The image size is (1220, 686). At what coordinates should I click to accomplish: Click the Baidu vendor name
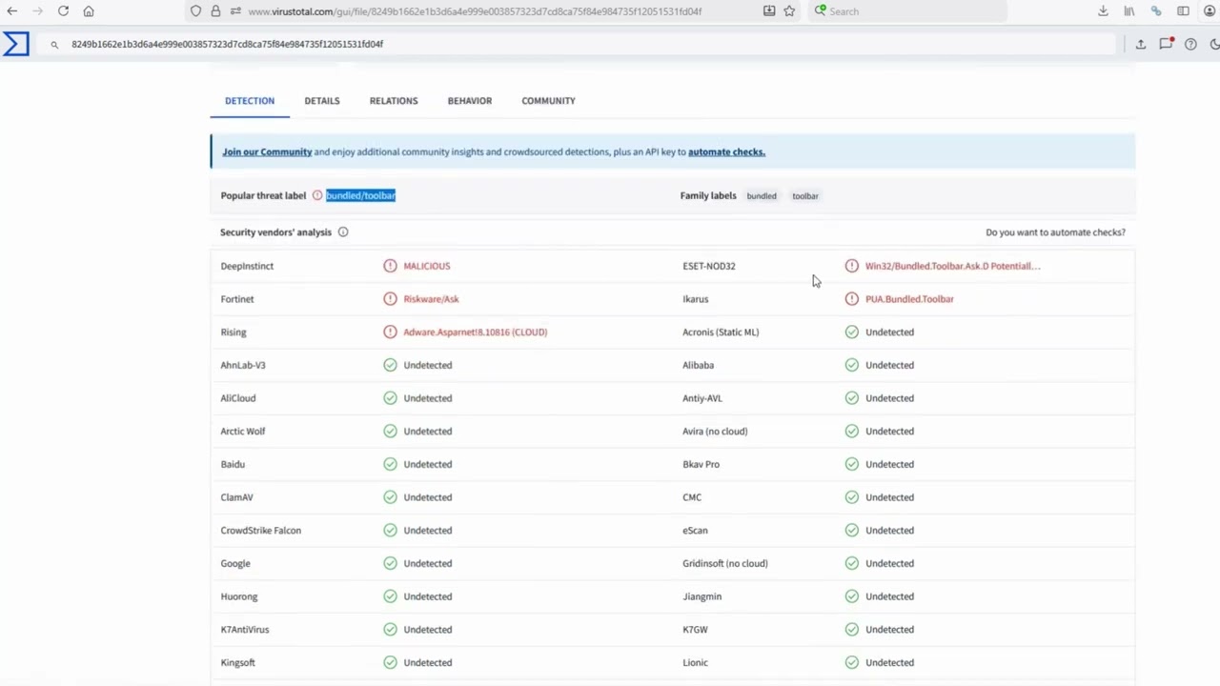pos(233,464)
